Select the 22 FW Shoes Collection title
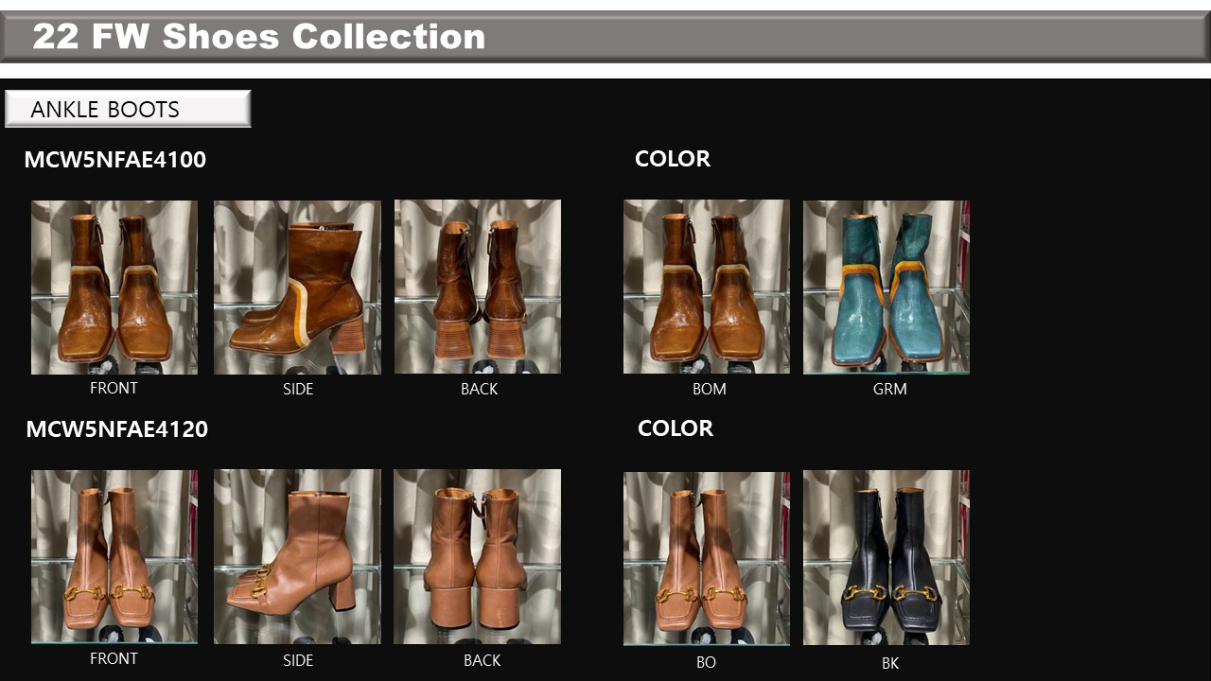This screenshot has height=681, width=1211. (x=258, y=37)
